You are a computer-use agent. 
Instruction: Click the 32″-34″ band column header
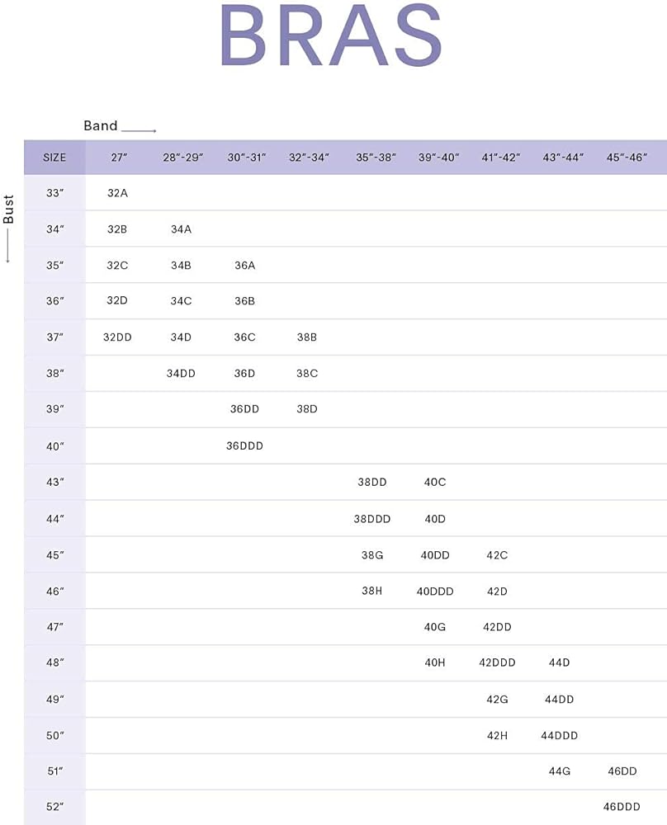(x=310, y=157)
